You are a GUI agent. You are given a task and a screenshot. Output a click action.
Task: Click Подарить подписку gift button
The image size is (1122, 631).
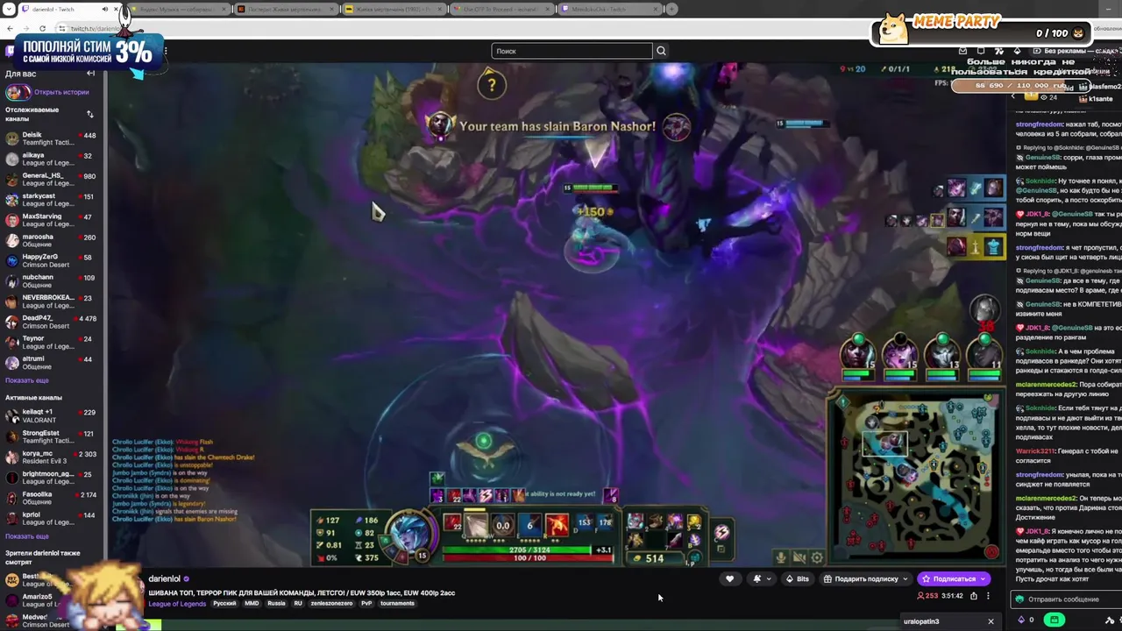(x=866, y=578)
